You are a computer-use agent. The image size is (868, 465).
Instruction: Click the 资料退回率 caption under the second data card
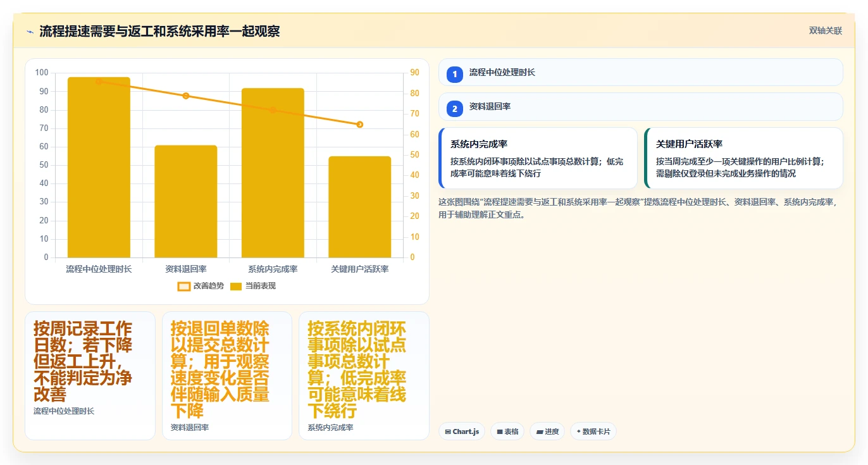(x=190, y=428)
